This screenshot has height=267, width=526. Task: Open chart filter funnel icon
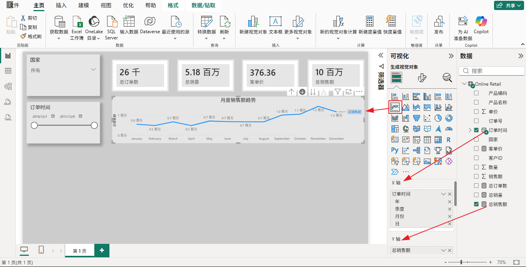[338, 92]
